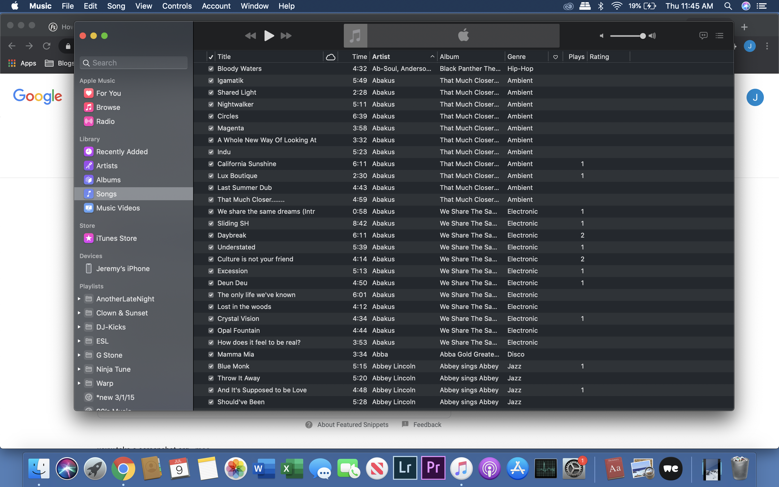
Task: Select Jeremy's iPhone device
Action: (x=123, y=269)
